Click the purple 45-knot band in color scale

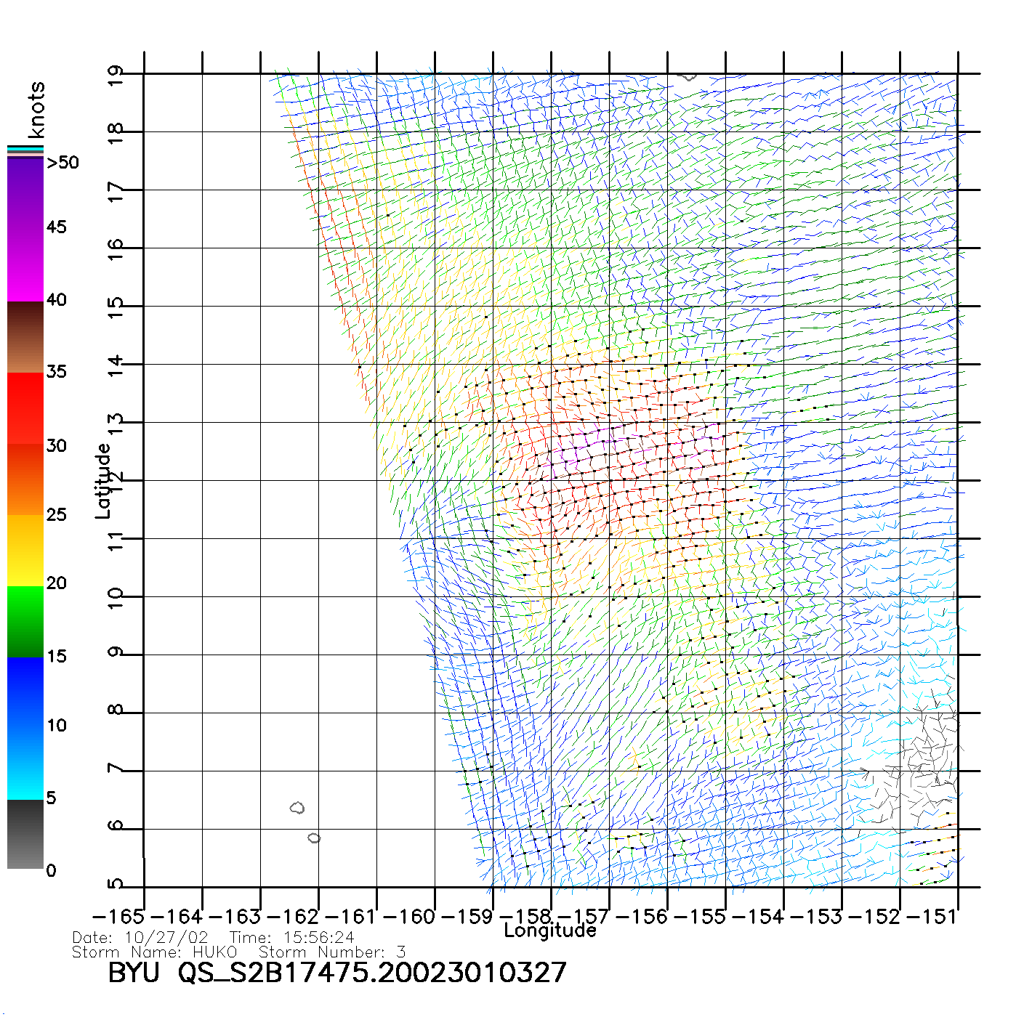tap(25, 229)
